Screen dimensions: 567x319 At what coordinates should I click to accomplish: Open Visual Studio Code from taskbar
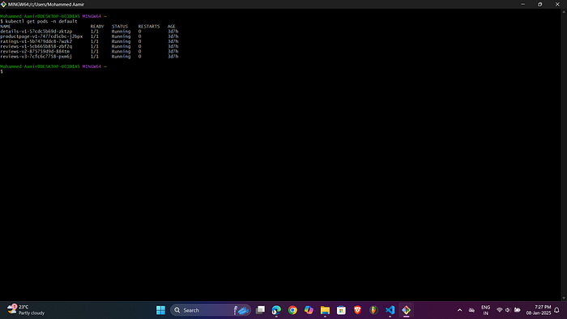pyautogui.click(x=390, y=310)
